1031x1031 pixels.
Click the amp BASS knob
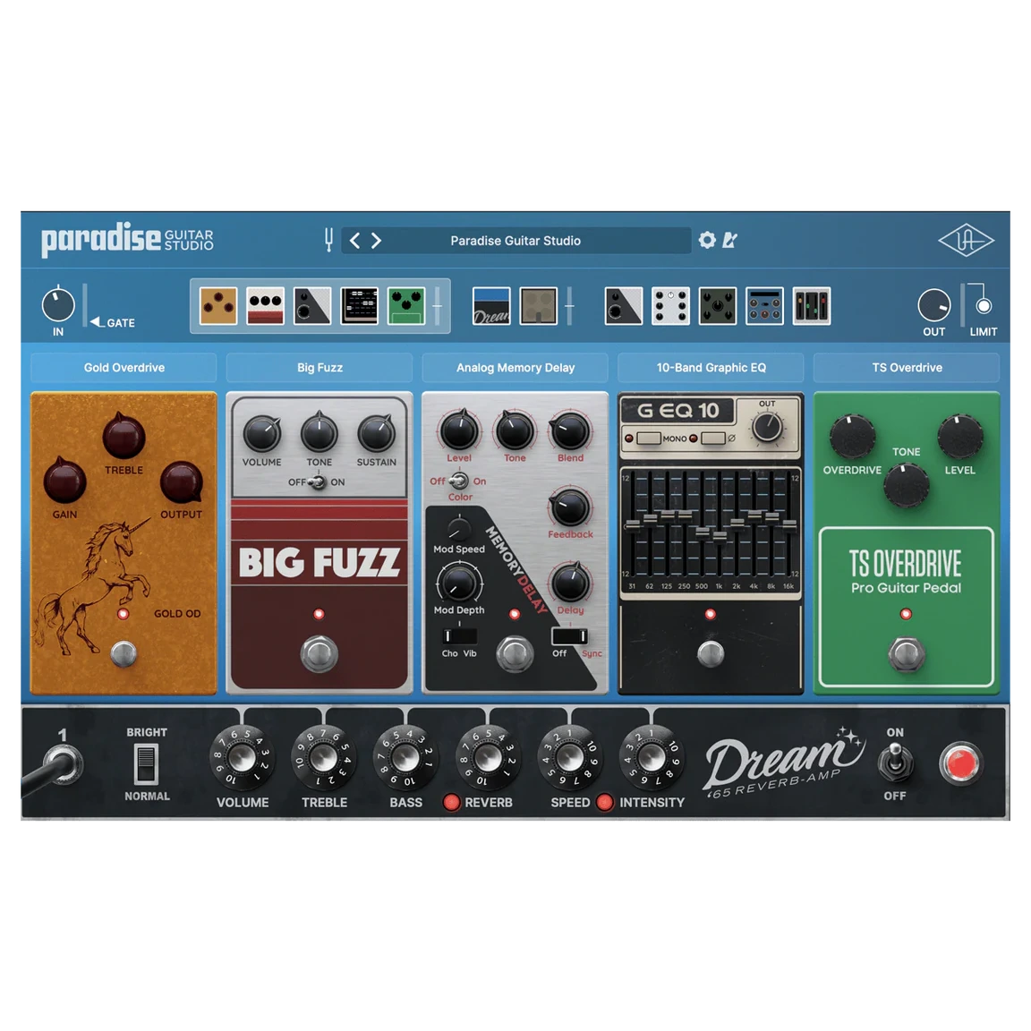tap(405, 758)
